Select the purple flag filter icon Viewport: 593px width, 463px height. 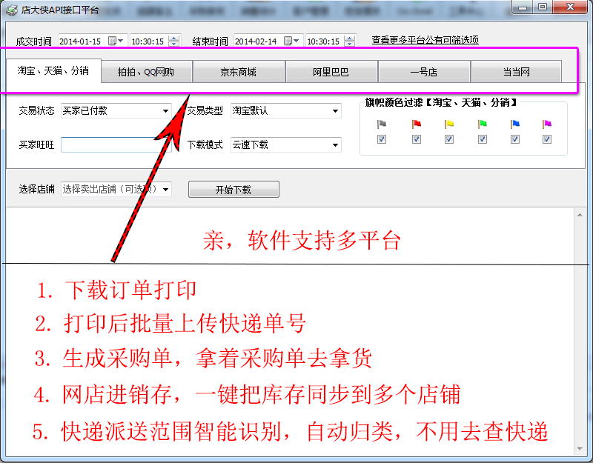(547, 124)
